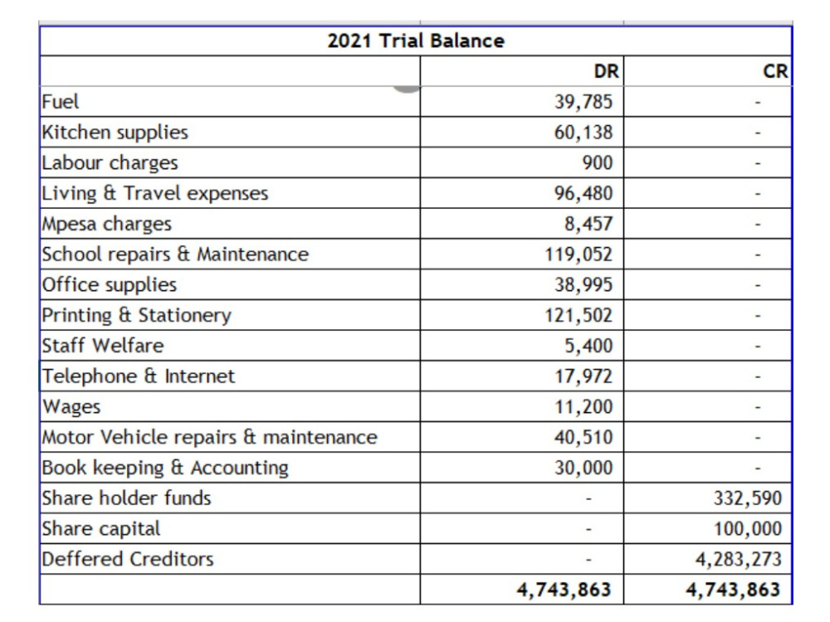Select 'Motor Vehicle repairs & maintenance' label
This screenshot has width=830, height=622.
[210, 438]
